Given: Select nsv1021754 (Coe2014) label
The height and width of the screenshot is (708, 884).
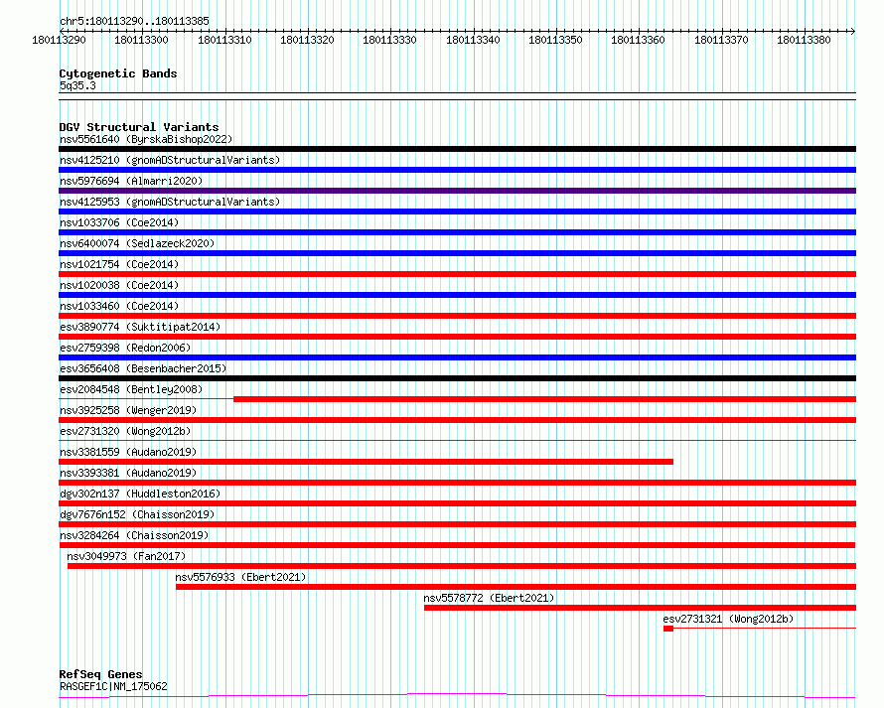Looking at the screenshot, I should [x=119, y=264].
